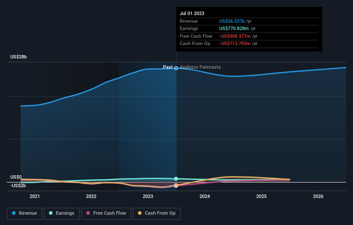353x225 pixels.
Task: Click the US$28b y-axis label
Action: click(18, 57)
